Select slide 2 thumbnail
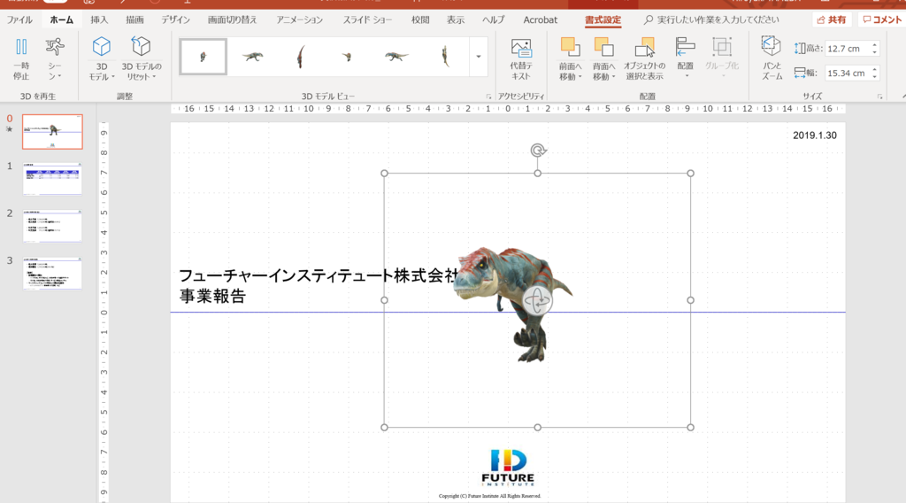Image resolution: width=906 pixels, height=503 pixels. click(x=52, y=226)
